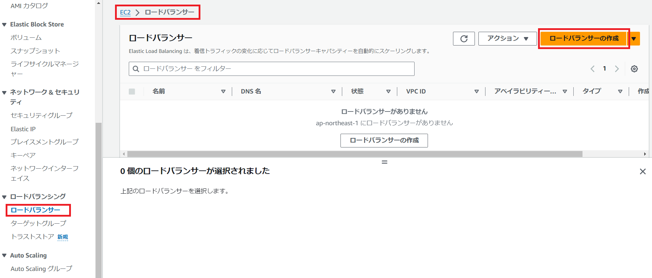Click the EC2 breadcrumb link

coord(125,12)
